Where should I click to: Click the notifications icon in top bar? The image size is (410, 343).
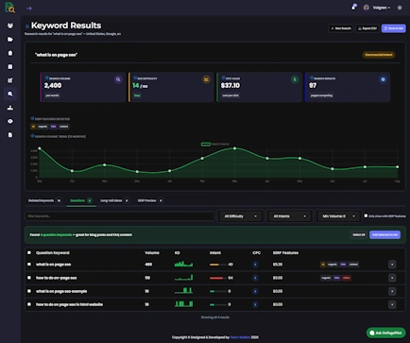coord(354,7)
